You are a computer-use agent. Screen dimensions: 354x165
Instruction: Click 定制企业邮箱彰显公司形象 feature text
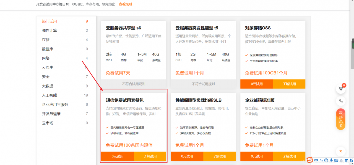point(266,128)
